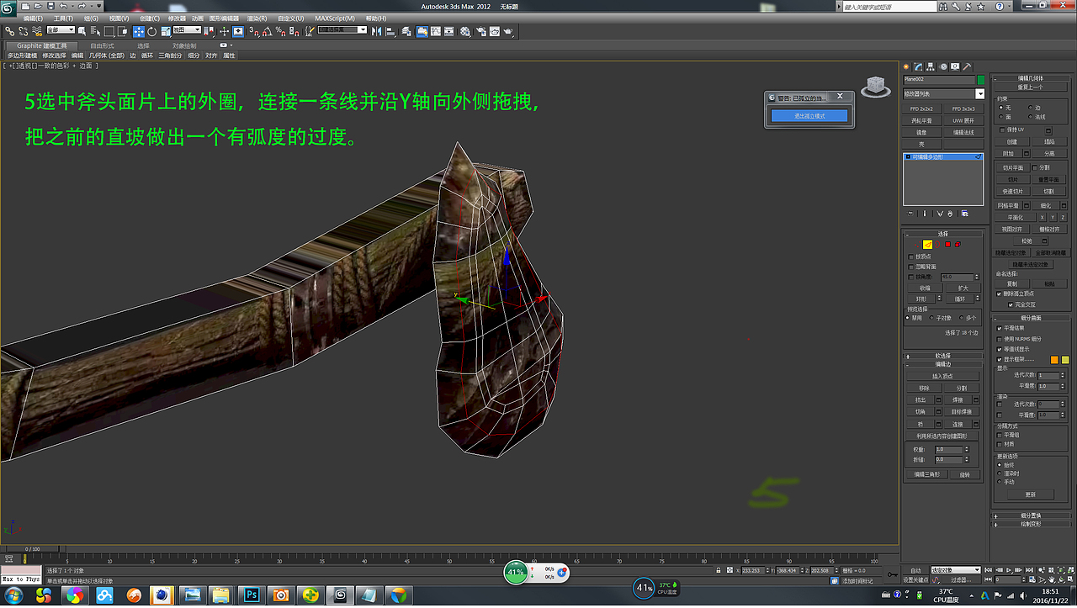Select the Move tool in main toolbar
This screenshot has height=608, width=1077.
coord(139,31)
